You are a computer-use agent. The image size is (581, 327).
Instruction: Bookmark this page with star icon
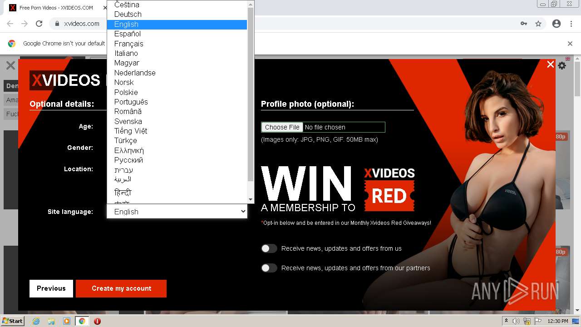[x=538, y=24]
